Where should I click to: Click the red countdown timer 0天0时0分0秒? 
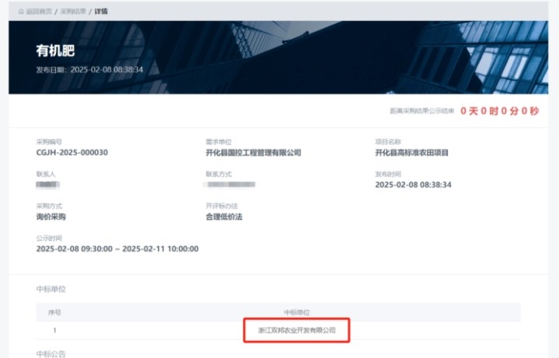point(499,111)
